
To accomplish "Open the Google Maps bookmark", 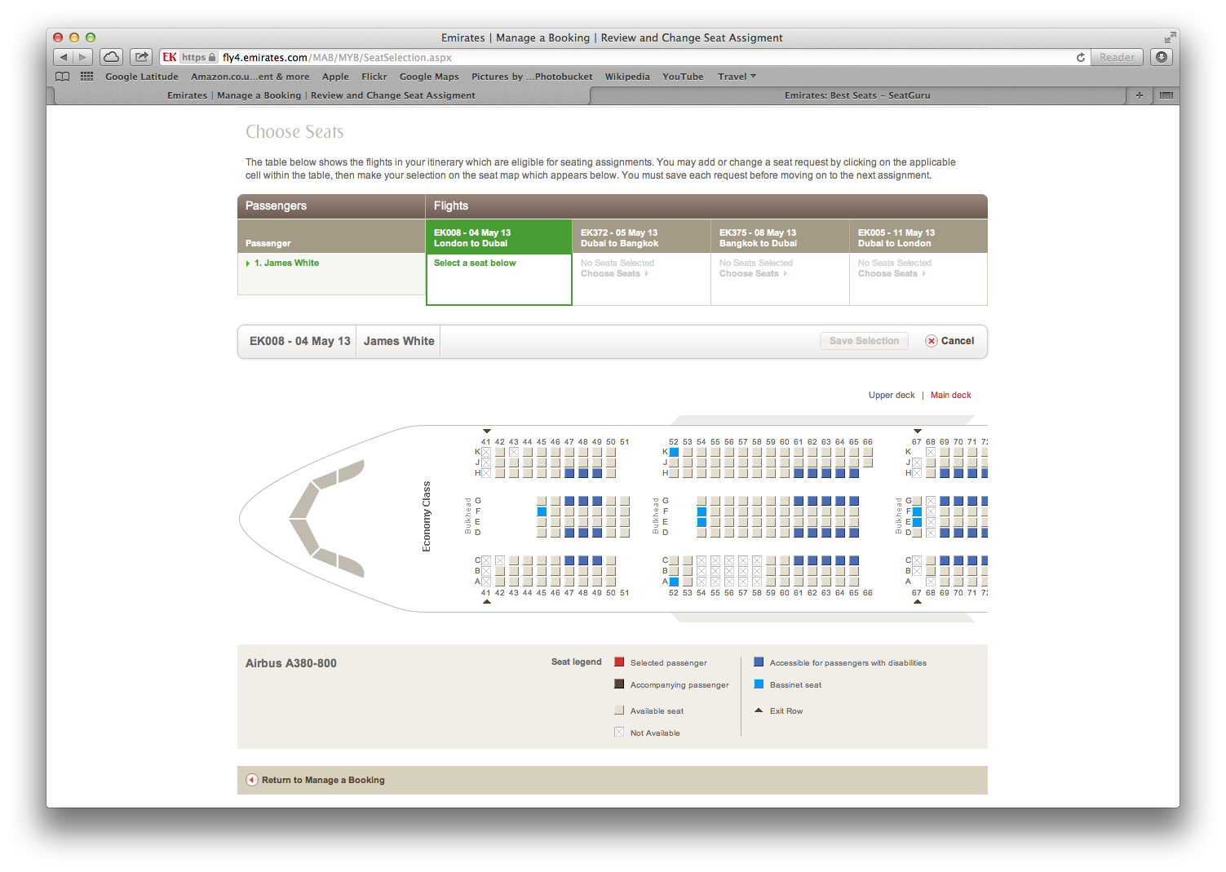I will pyautogui.click(x=429, y=77).
